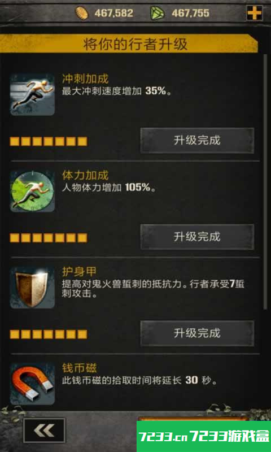This screenshot has height=452, width=271.
Task: Go back with the double-arrow button
Action: 44,431
